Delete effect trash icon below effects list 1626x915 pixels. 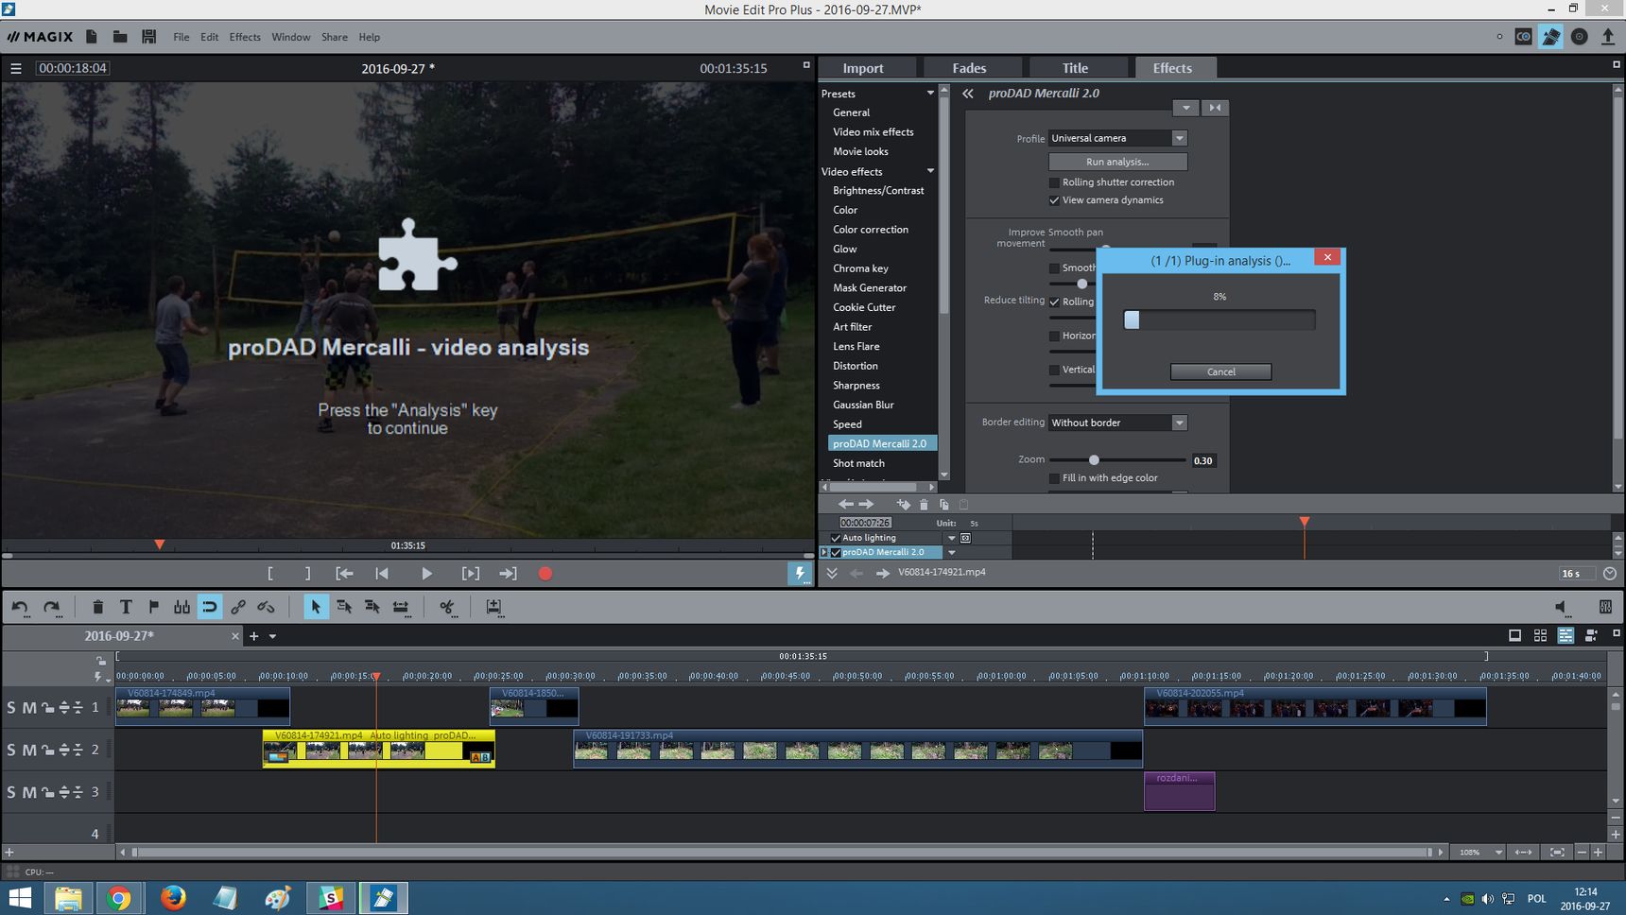(x=924, y=505)
